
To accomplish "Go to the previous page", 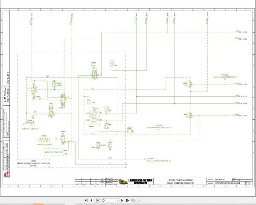I will pos(91,200).
